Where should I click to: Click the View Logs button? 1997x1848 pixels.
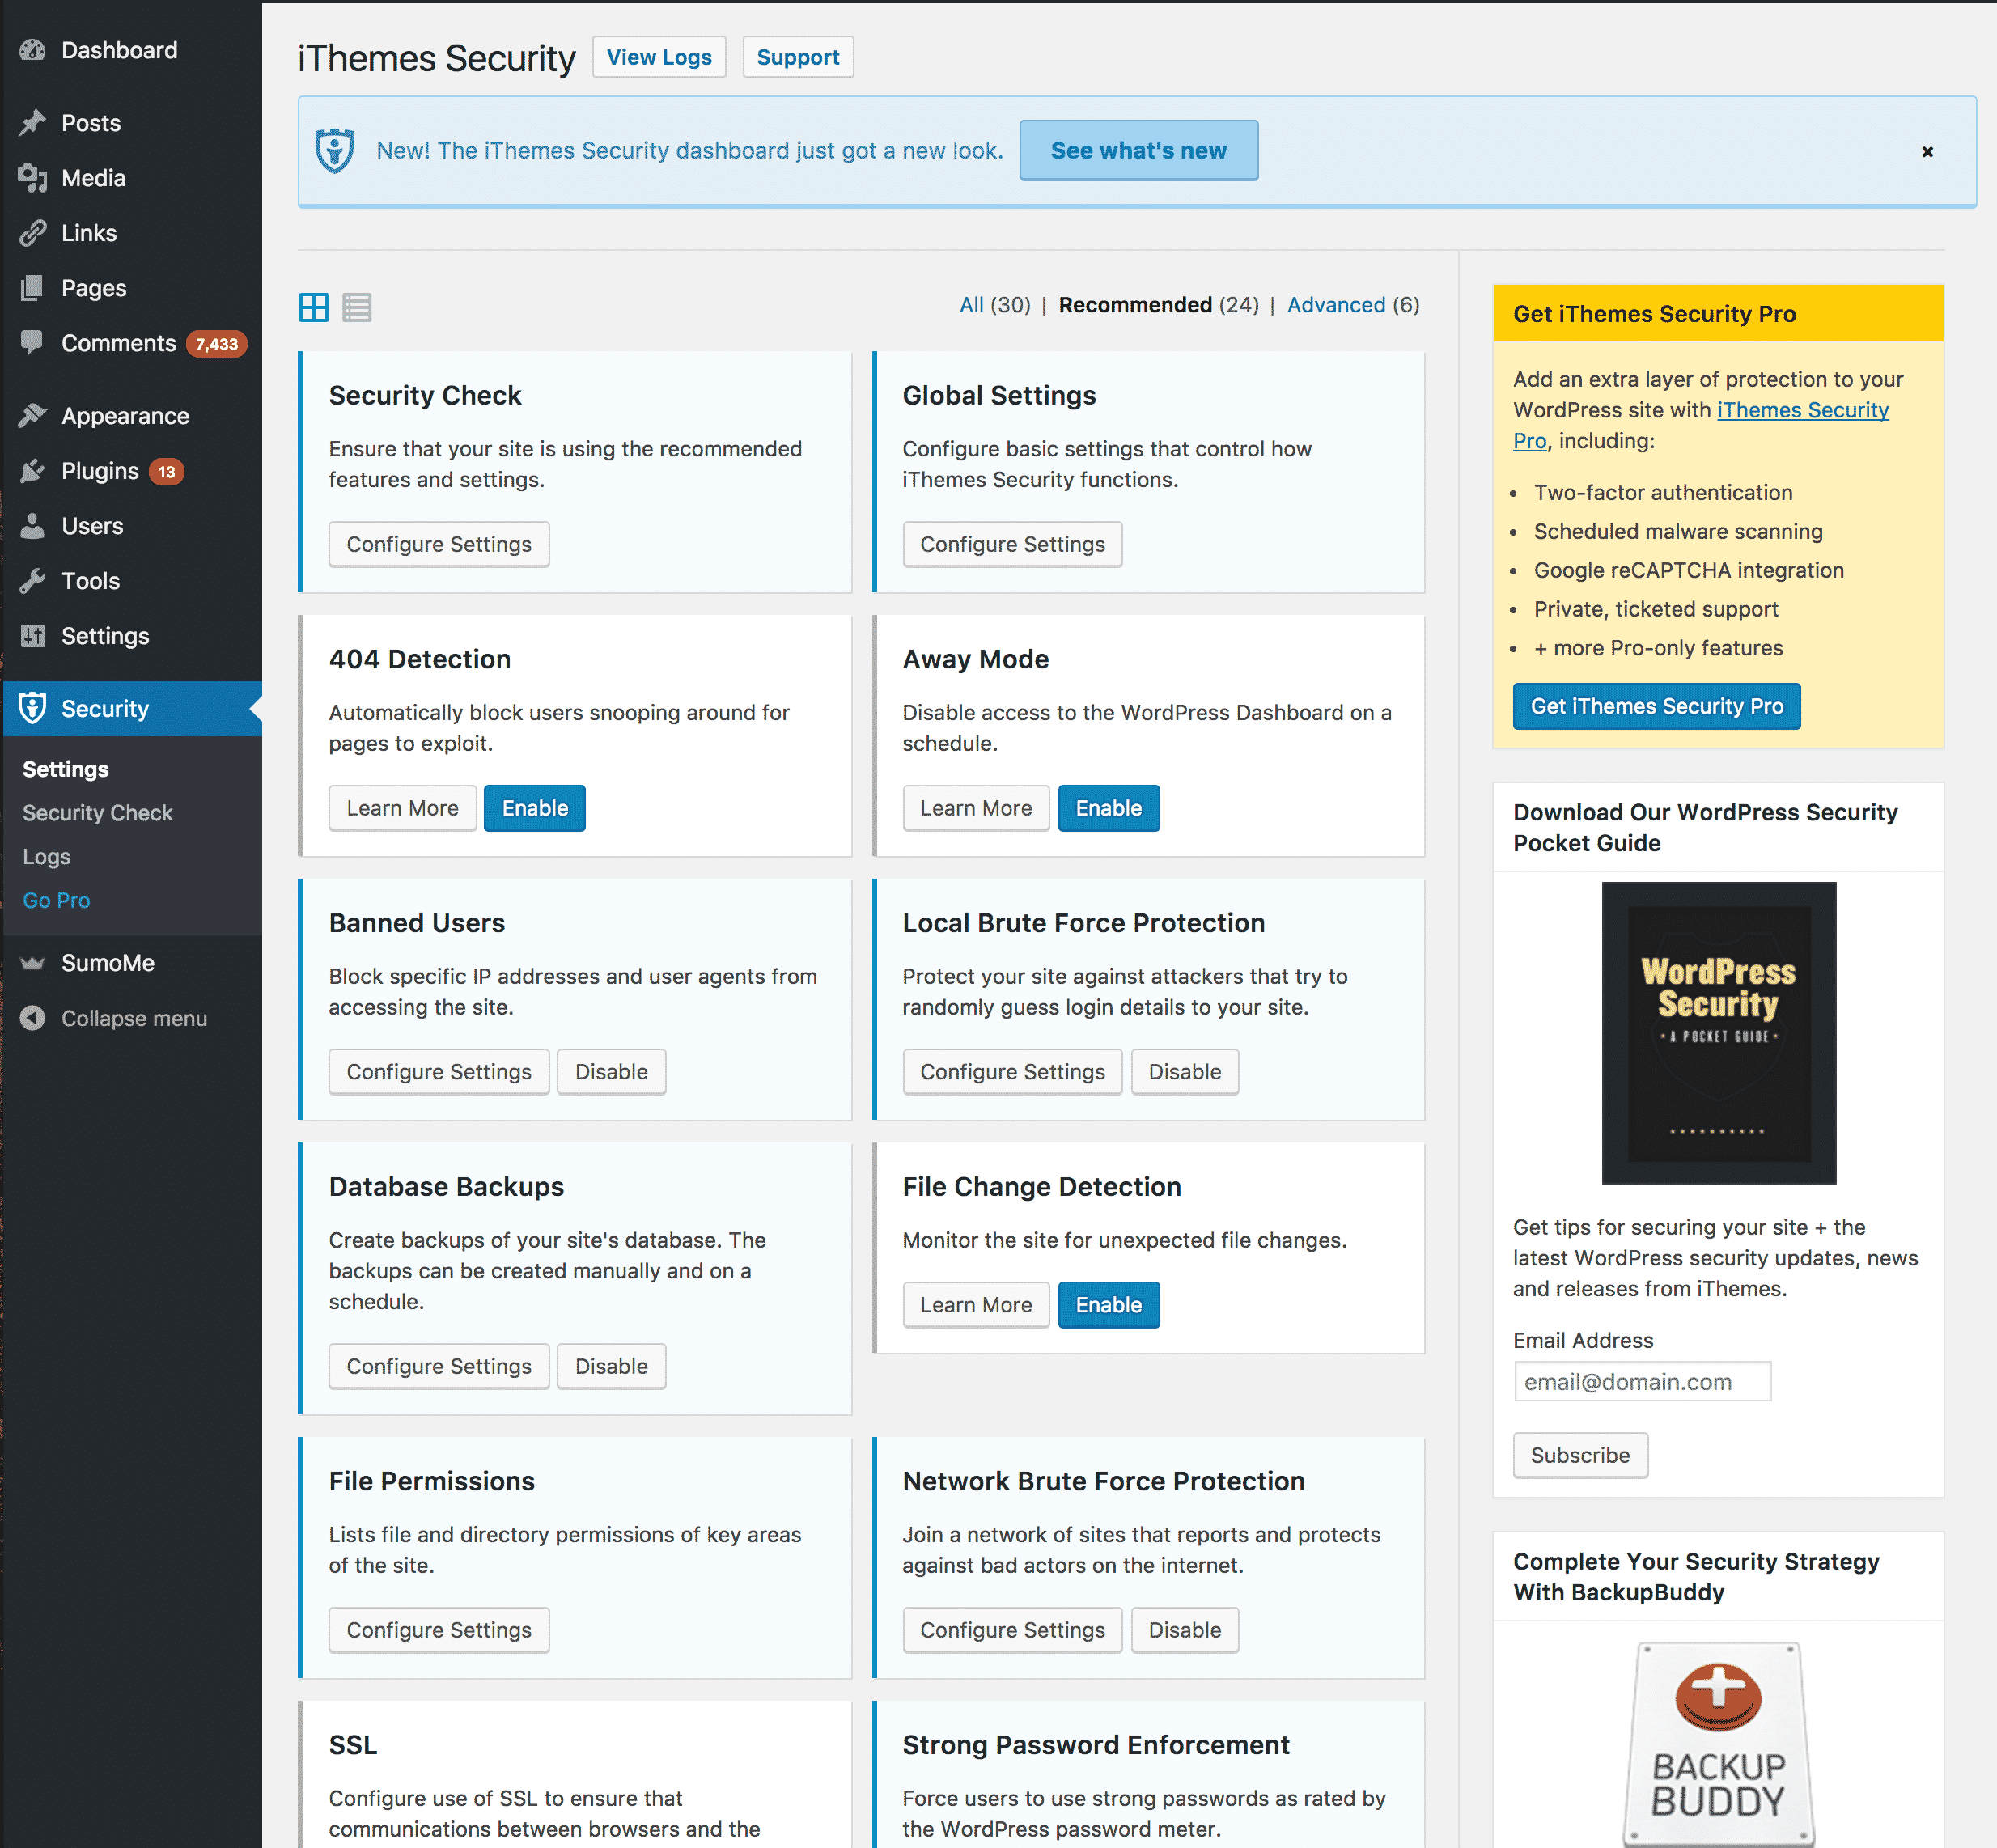658,57
